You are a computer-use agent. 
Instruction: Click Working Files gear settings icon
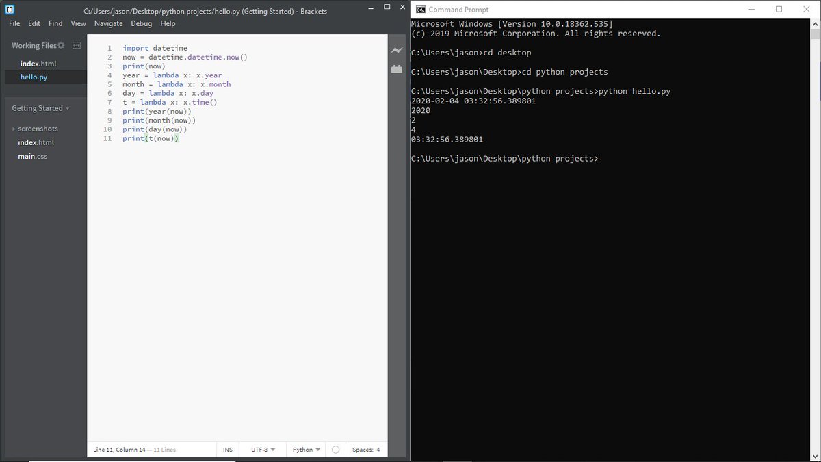pyautogui.click(x=61, y=45)
